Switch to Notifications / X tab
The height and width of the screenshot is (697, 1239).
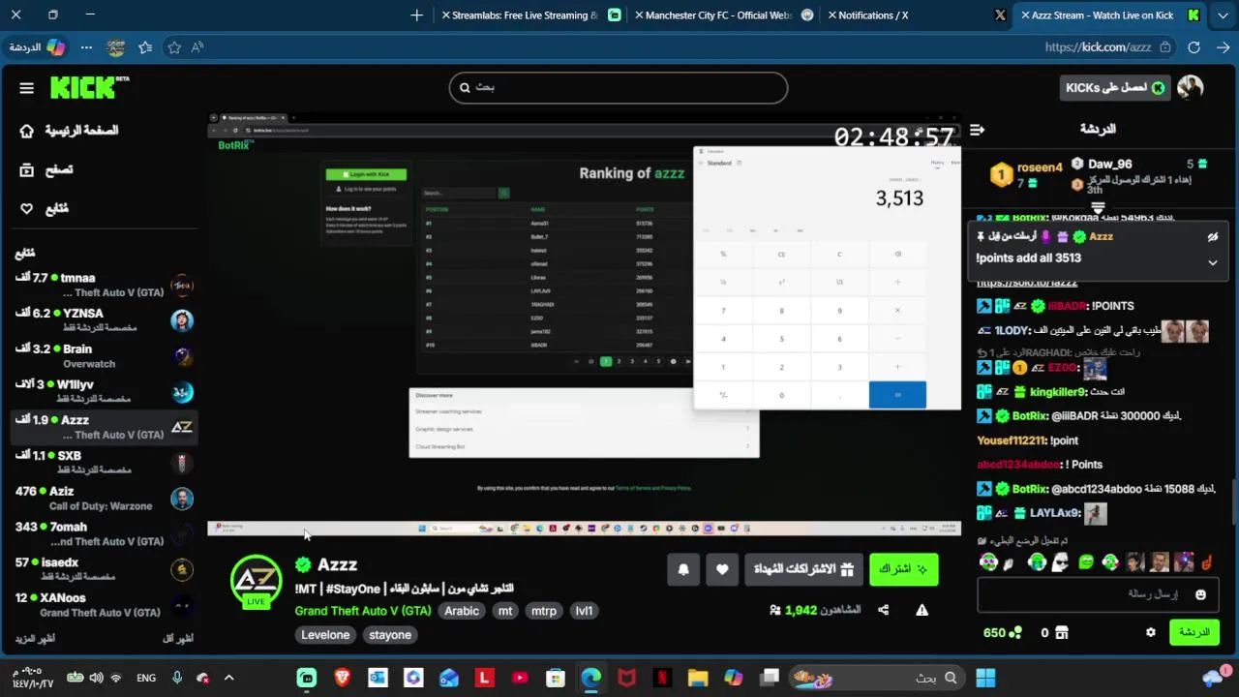coord(918,15)
